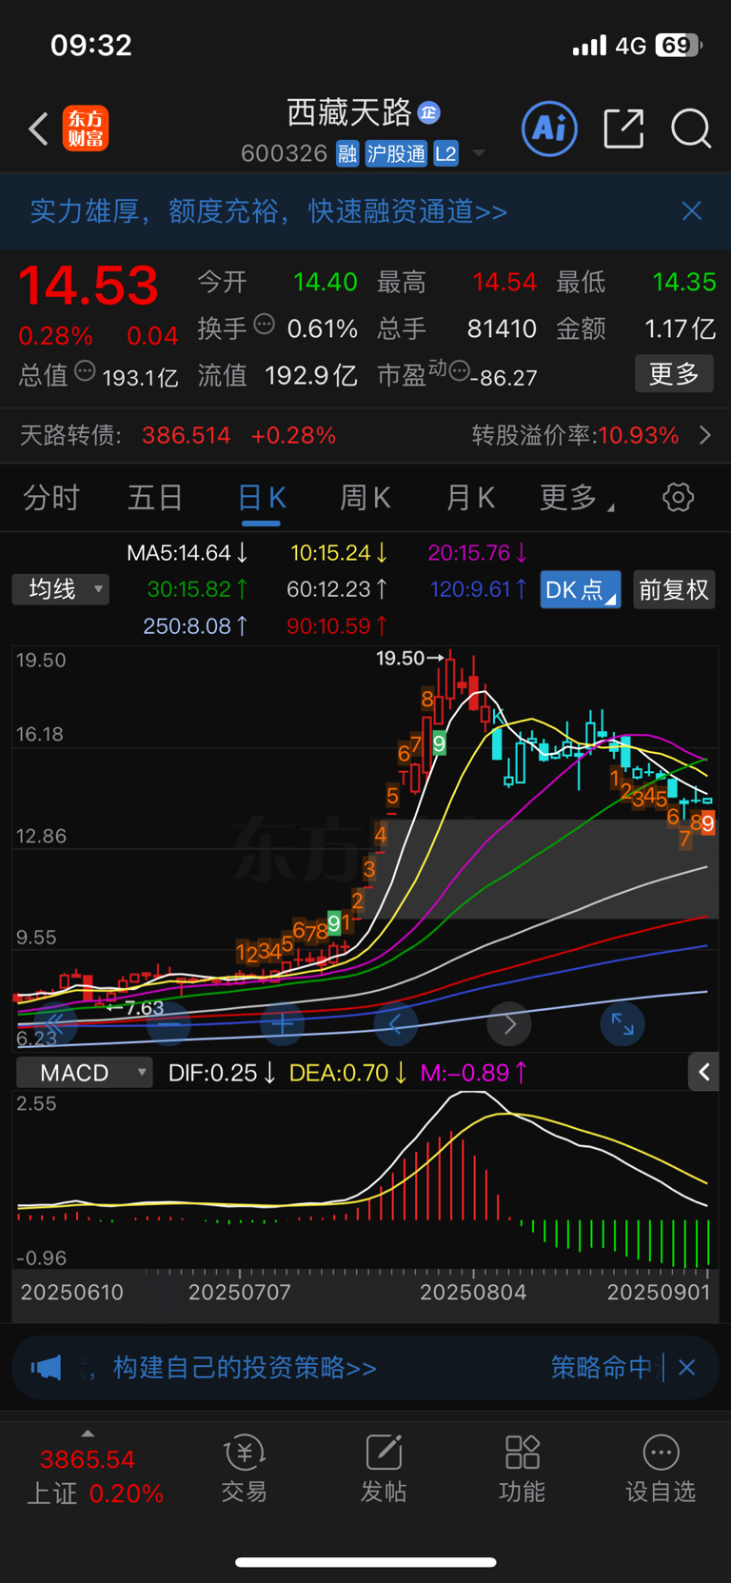Tap the M:-0.89 value

tap(474, 1073)
